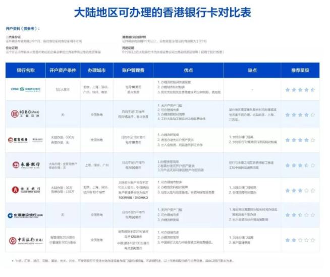Click the 推荐星级 column header
The image size is (330, 277).
click(x=300, y=70)
